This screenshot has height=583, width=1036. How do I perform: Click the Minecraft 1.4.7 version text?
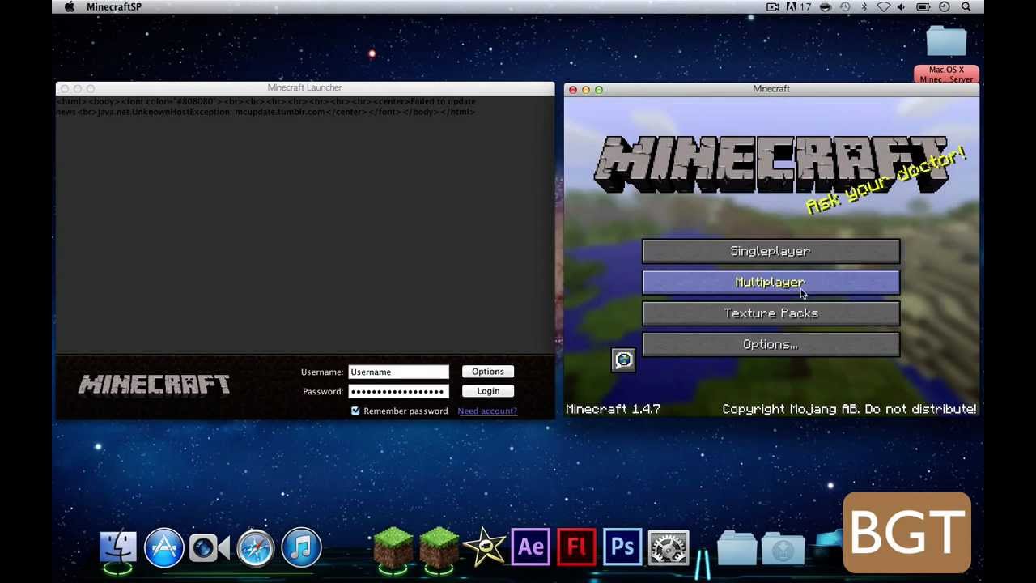click(613, 409)
